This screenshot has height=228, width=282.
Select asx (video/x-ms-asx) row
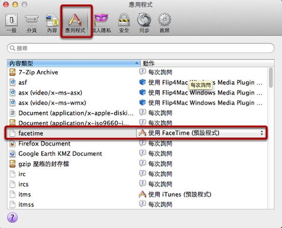coord(138,93)
